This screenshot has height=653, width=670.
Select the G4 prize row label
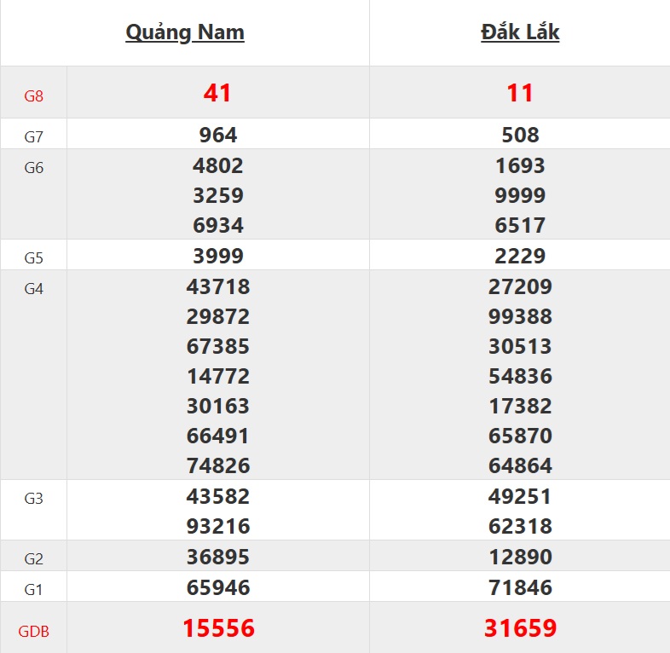(x=33, y=289)
